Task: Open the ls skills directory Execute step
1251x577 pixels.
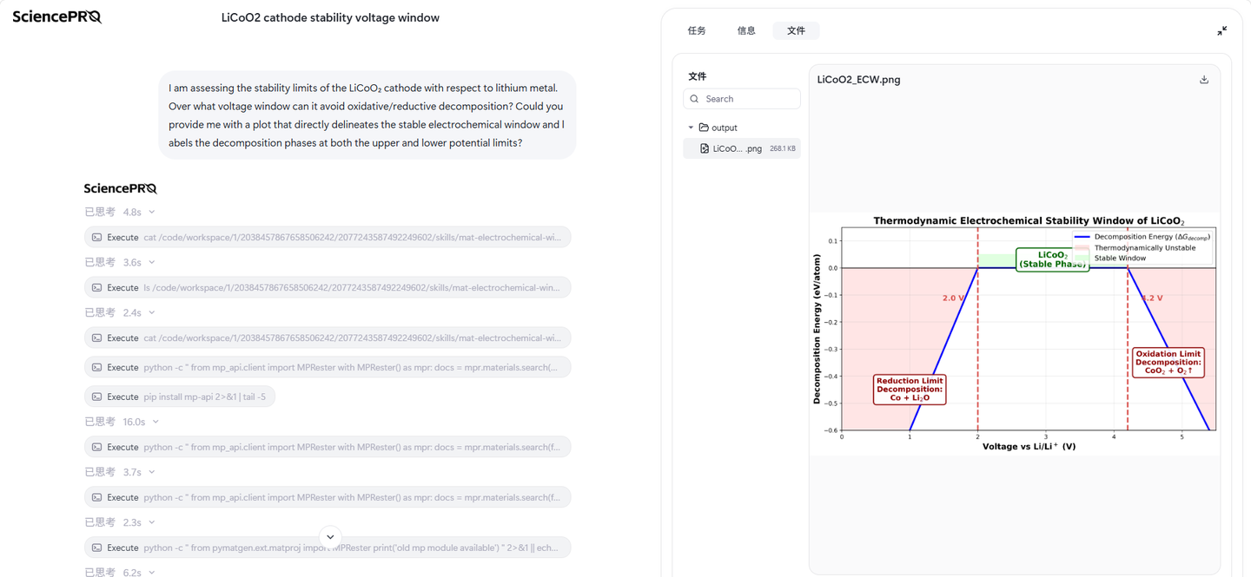Action: 328,287
